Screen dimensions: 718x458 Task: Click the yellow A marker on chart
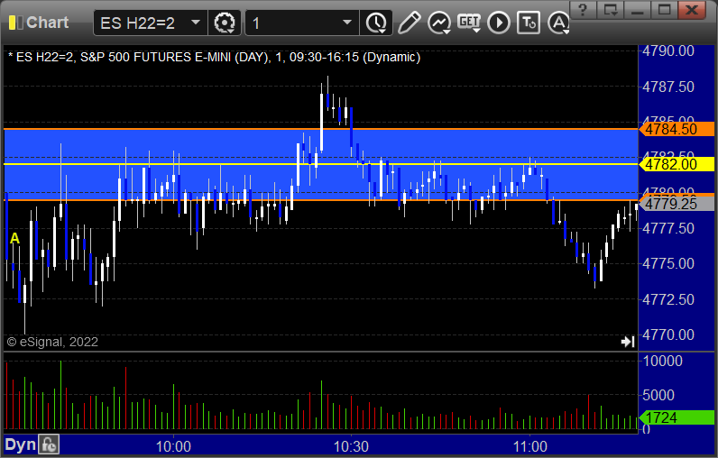(x=14, y=238)
